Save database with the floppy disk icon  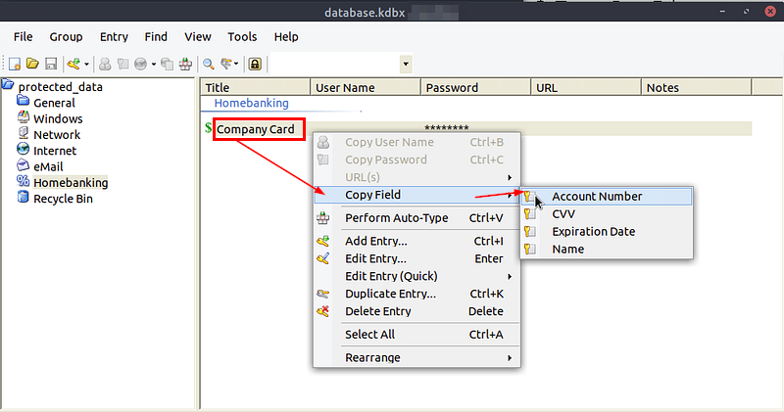51,64
